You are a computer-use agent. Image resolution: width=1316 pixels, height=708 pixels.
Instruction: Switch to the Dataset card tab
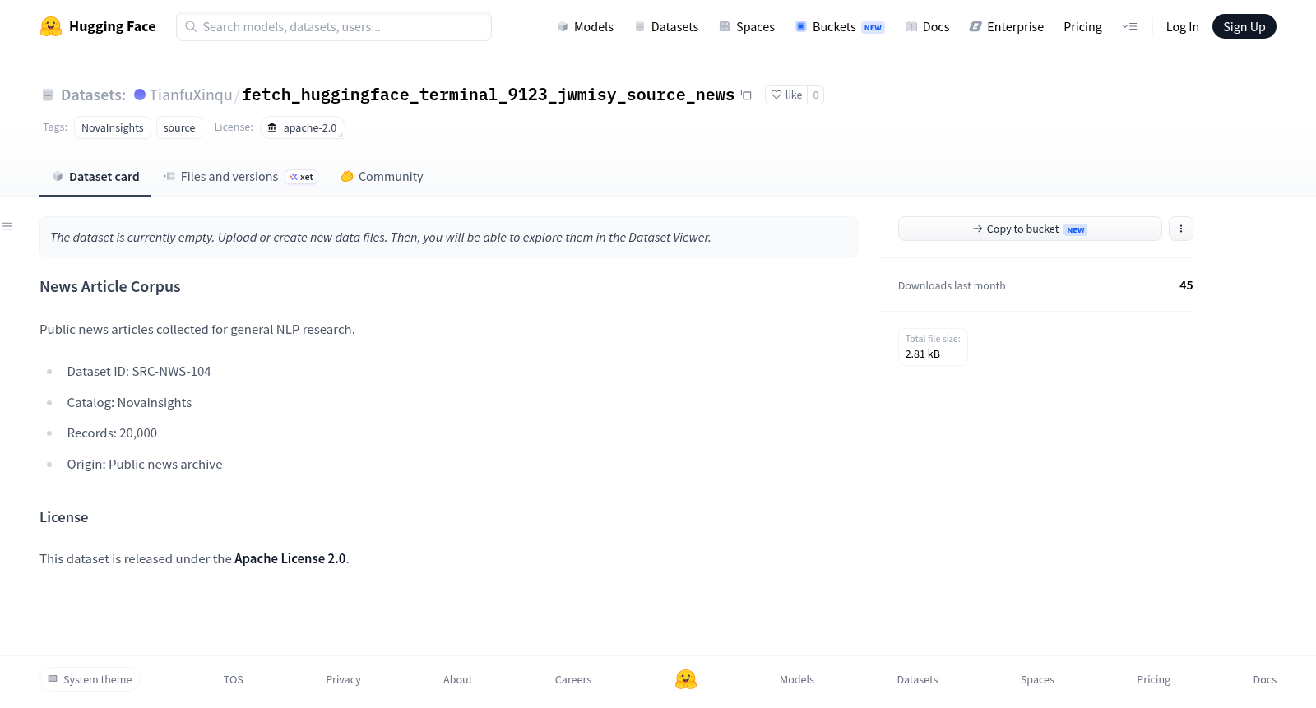[x=95, y=177]
